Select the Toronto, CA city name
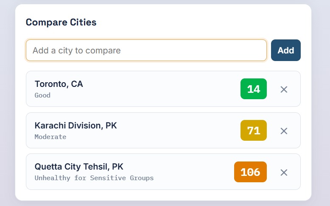This screenshot has height=206, width=330. 59,84
